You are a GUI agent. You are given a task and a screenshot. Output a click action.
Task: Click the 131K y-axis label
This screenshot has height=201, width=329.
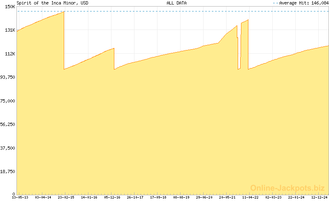(10, 30)
